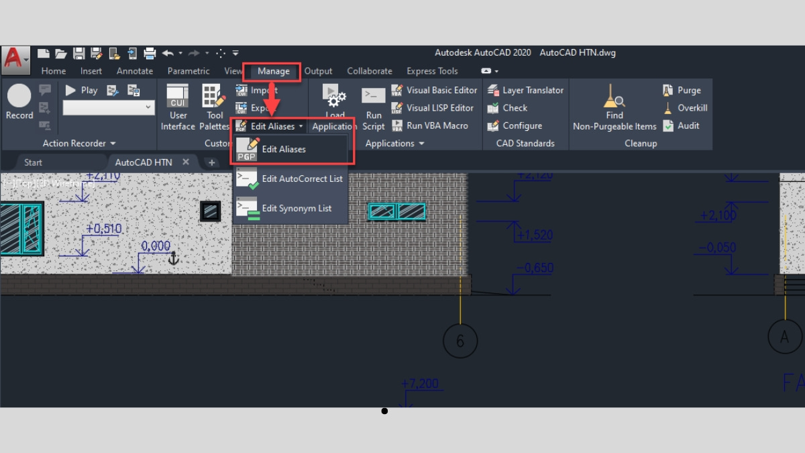The image size is (805, 453).
Task: Click the Open file folder icon
Action: (61, 53)
